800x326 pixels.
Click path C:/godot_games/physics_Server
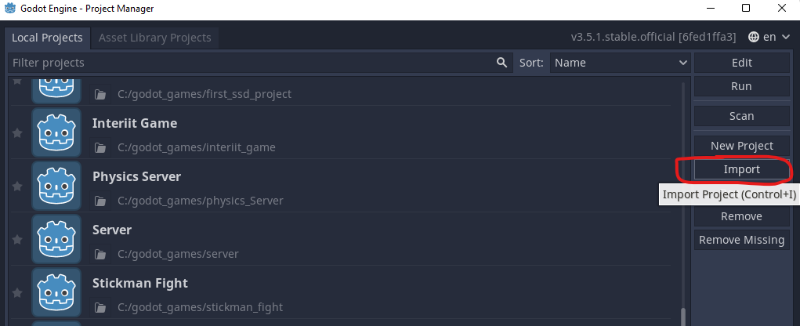[200, 201]
